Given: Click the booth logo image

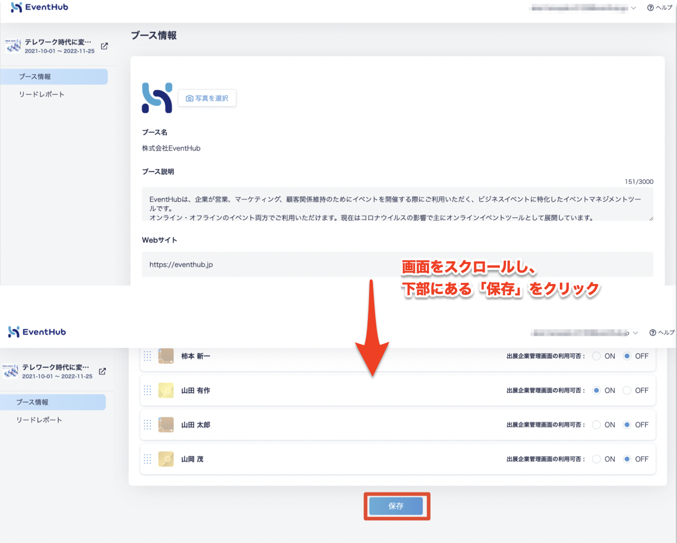Looking at the screenshot, I should pos(157,98).
